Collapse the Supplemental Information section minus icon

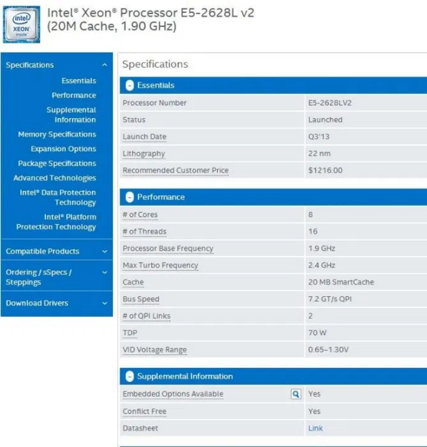pyautogui.click(x=130, y=377)
